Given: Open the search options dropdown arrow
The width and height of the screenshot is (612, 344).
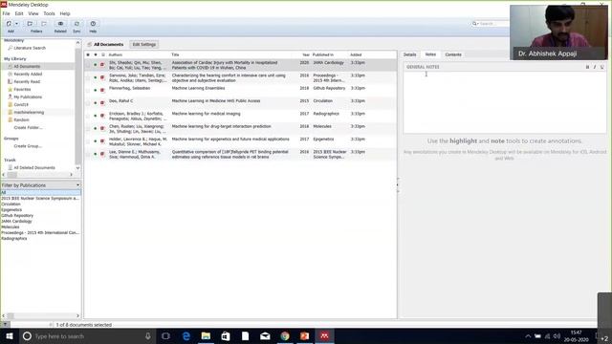Looking at the screenshot, I should coord(477,24).
